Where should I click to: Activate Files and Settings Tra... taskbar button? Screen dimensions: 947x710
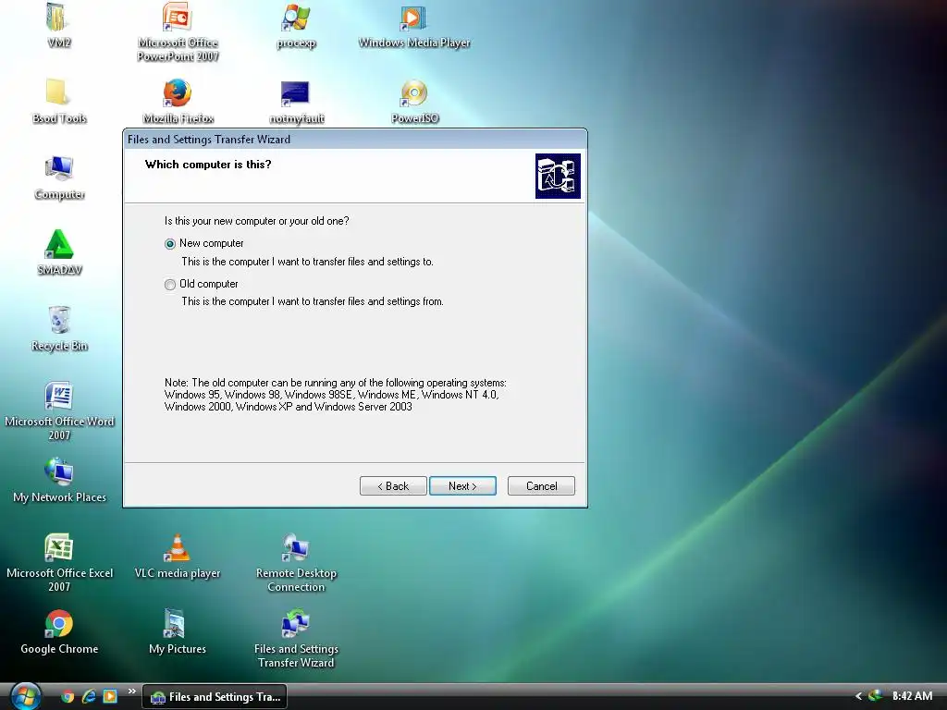coord(215,697)
